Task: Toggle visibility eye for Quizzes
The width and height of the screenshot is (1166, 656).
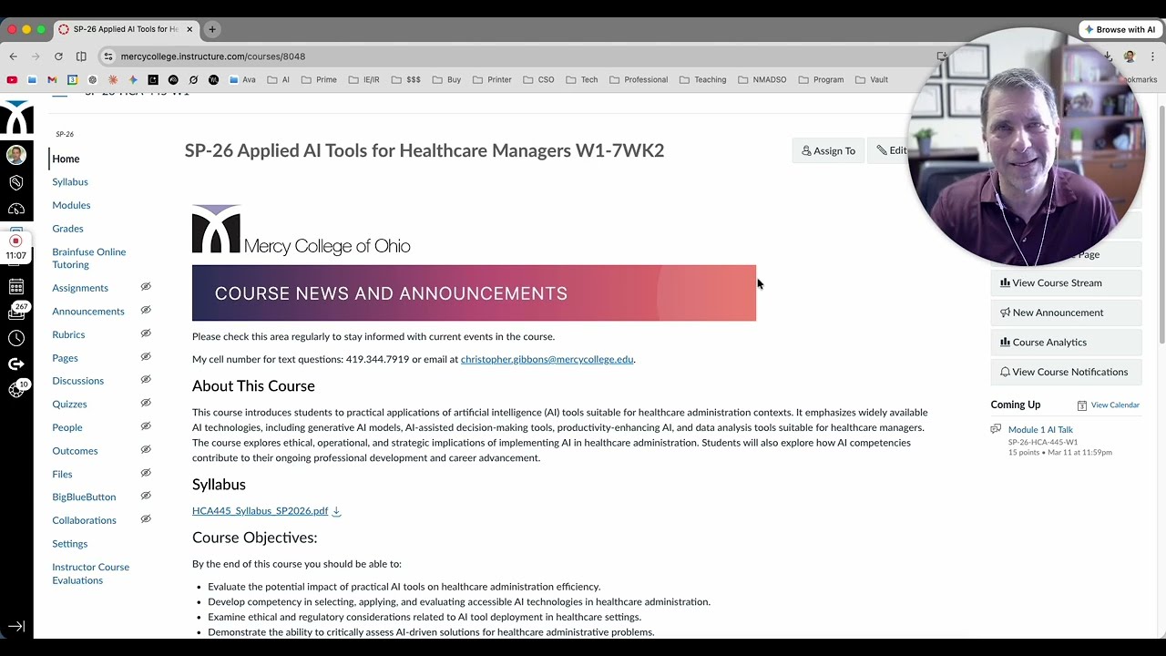Action: (x=146, y=404)
